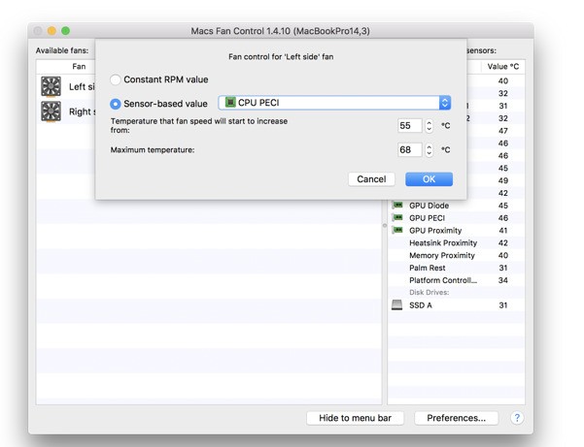Click the GPU Diode value 45
The image size is (584, 447).
click(x=502, y=206)
